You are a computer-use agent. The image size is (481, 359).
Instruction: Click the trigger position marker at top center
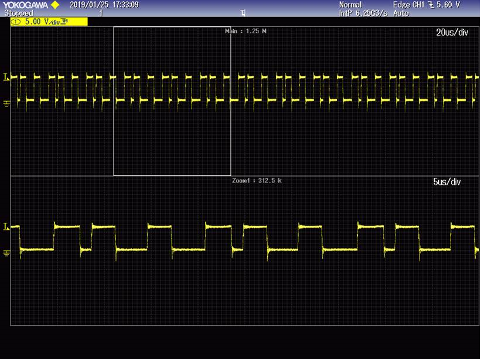(x=243, y=13)
